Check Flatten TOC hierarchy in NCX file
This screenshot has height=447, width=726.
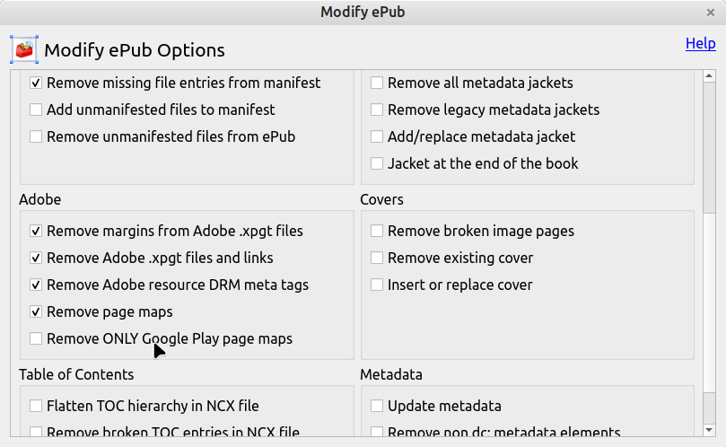click(36, 406)
